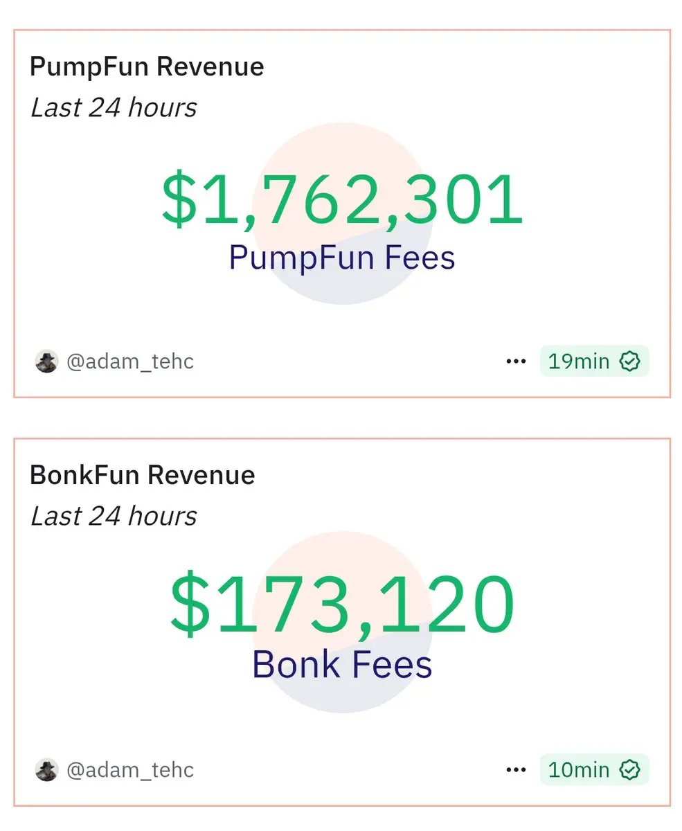Open @adam_tehc profile link on BonkFun card

tap(130, 770)
